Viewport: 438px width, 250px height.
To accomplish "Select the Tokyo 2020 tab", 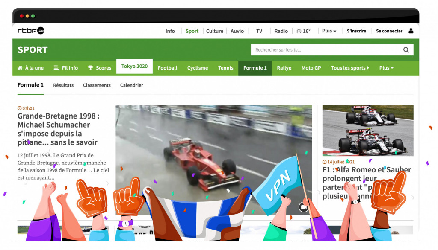I will point(134,66).
